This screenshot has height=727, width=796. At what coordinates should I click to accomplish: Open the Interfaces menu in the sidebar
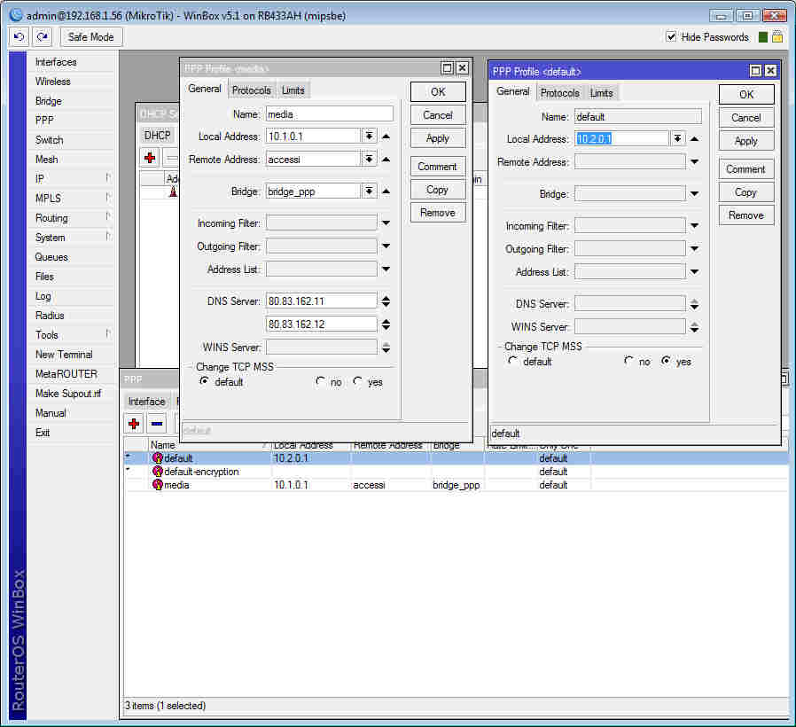point(56,62)
